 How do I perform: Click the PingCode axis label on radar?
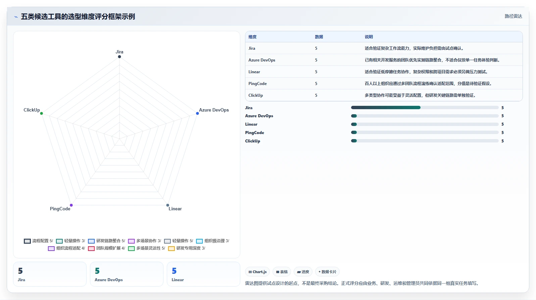(x=60, y=209)
